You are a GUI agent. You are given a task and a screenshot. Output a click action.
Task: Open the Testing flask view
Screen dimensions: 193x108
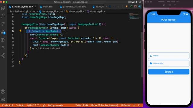(x=3, y=47)
